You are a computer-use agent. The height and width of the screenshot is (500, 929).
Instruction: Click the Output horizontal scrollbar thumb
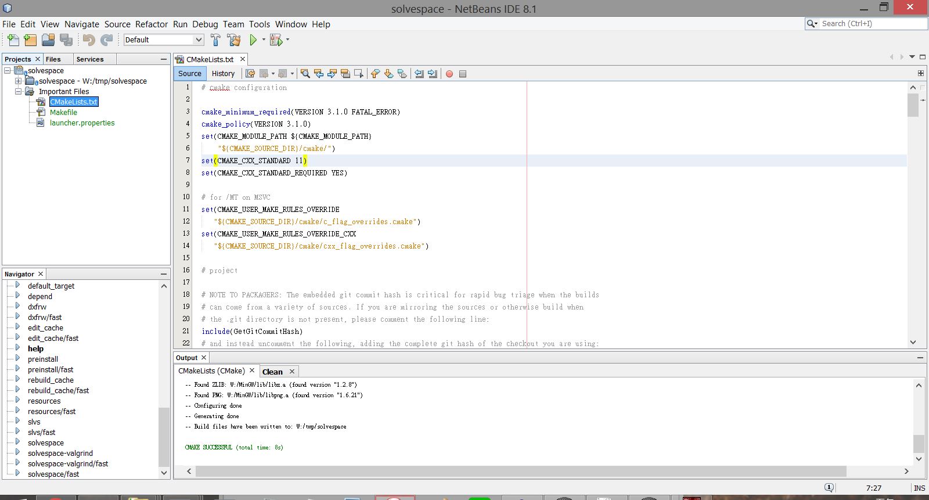[x=521, y=471]
